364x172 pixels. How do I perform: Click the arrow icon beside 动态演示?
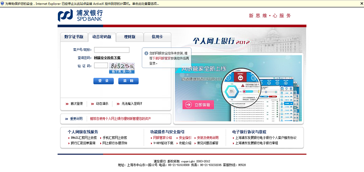92,103
